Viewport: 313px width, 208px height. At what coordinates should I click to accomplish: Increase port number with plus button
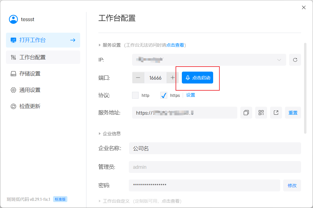[173, 78]
